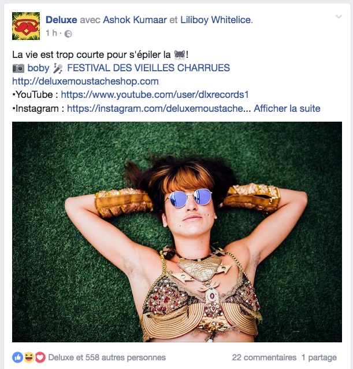Click the blue Like reaction icon
The width and height of the screenshot is (353, 369).
pos(17,357)
